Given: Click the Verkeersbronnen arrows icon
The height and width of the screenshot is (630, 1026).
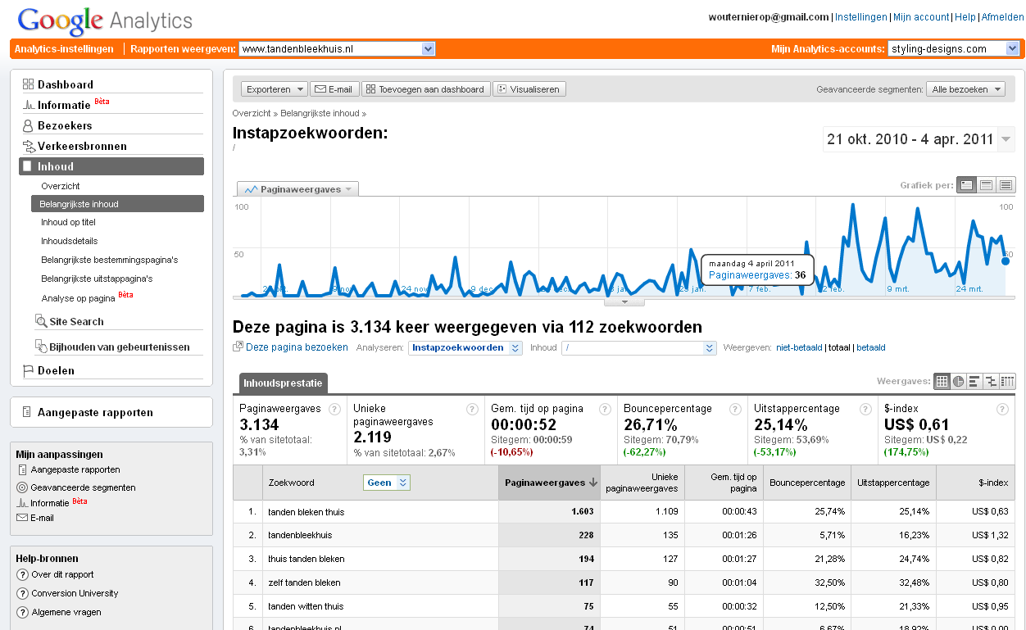Looking at the screenshot, I should (29, 146).
